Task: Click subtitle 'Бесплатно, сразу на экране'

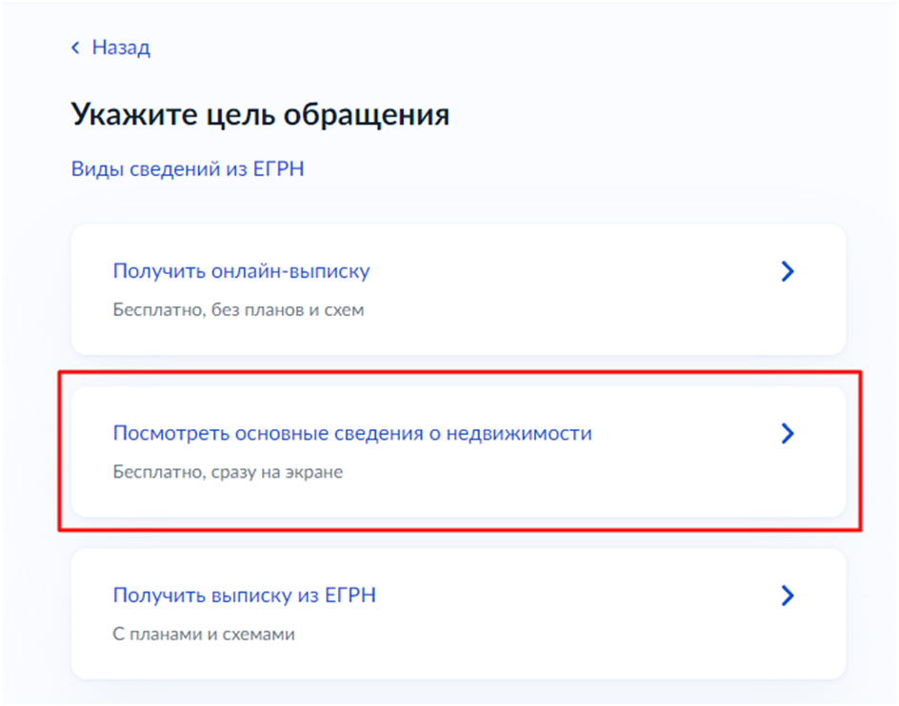Action: click(x=228, y=472)
